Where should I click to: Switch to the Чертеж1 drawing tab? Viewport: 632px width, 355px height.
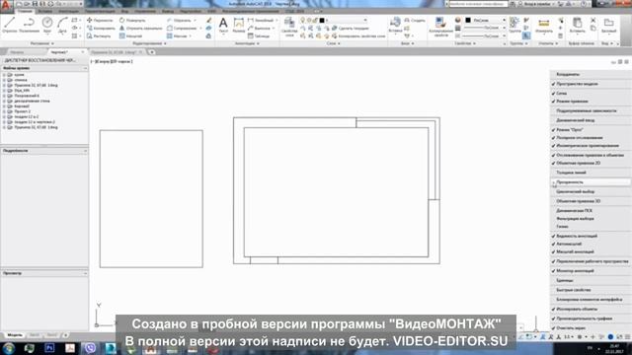click(59, 52)
